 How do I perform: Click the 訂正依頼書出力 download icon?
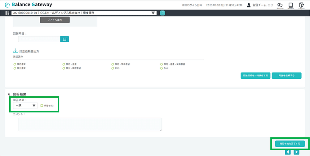point(15,51)
